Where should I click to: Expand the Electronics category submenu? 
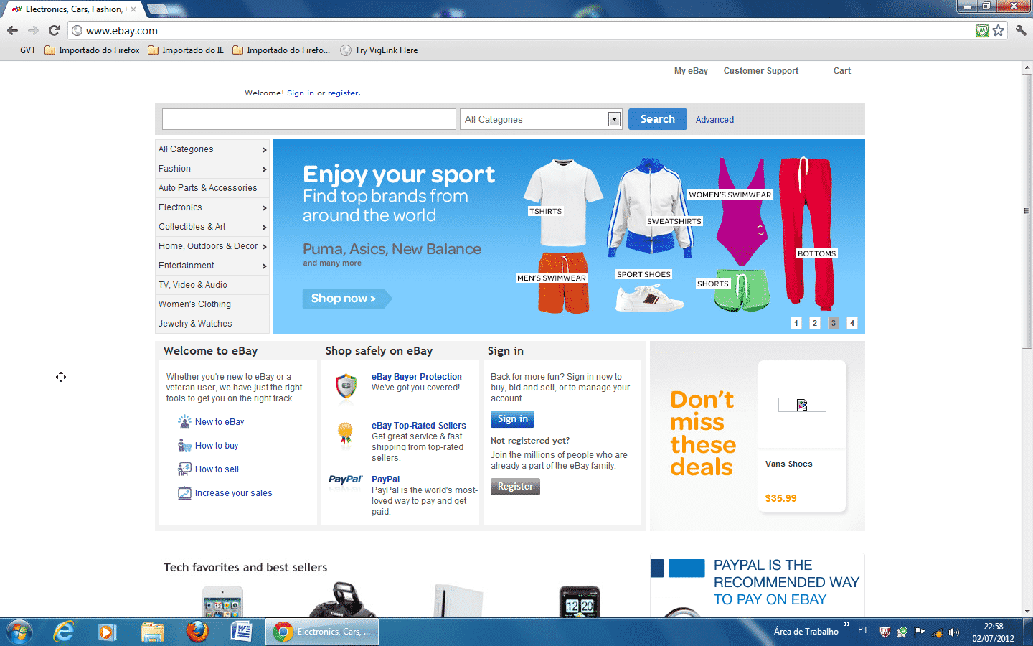[x=212, y=207]
